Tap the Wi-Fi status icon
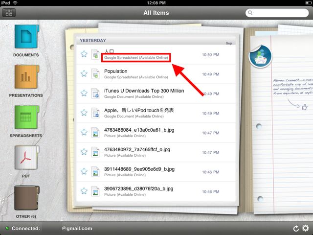The width and height of the screenshot is (313, 235). (x=15, y=3)
